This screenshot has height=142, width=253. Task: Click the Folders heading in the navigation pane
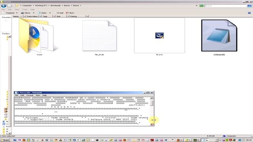coord(6,34)
